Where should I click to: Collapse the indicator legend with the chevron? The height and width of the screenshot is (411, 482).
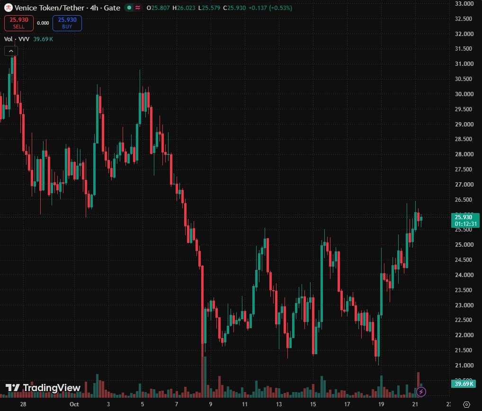click(11, 51)
